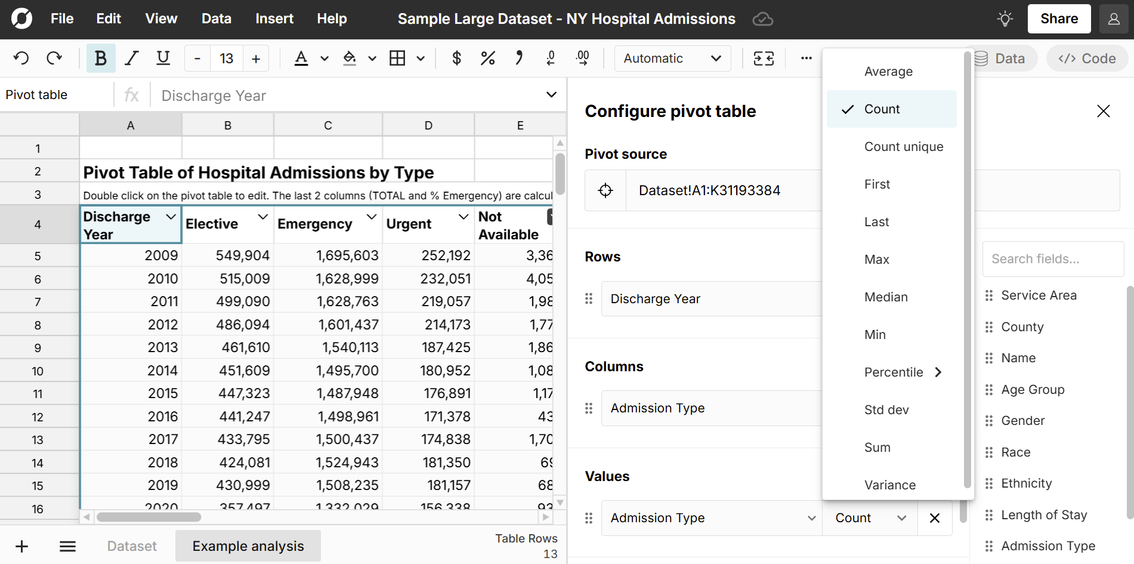Click the Share button
The height and width of the screenshot is (564, 1134).
click(1059, 19)
